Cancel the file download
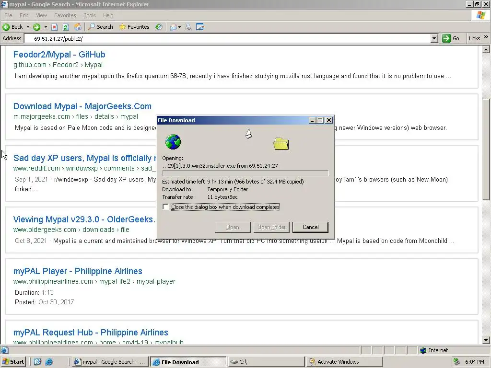 click(x=310, y=227)
